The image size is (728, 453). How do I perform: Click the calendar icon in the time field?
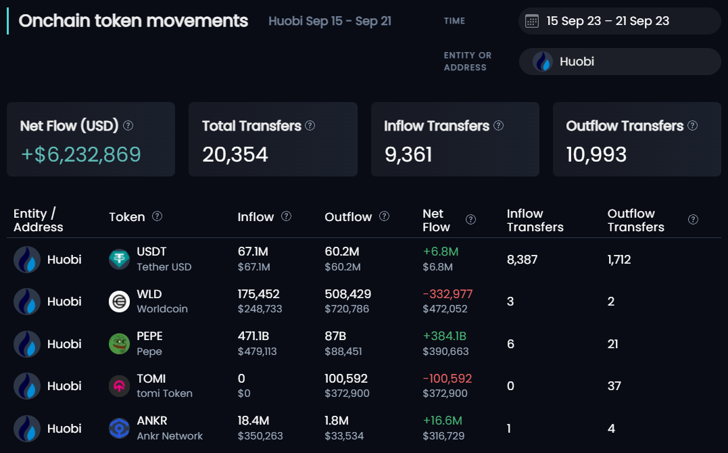coord(531,21)
